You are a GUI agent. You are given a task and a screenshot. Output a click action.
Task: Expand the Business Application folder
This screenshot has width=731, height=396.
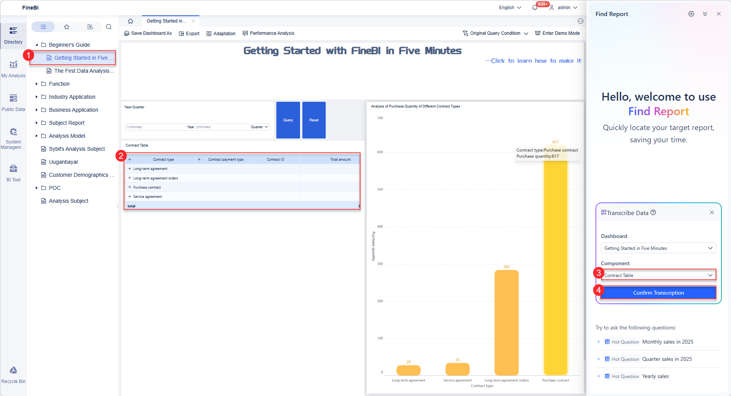click(37, 110)
